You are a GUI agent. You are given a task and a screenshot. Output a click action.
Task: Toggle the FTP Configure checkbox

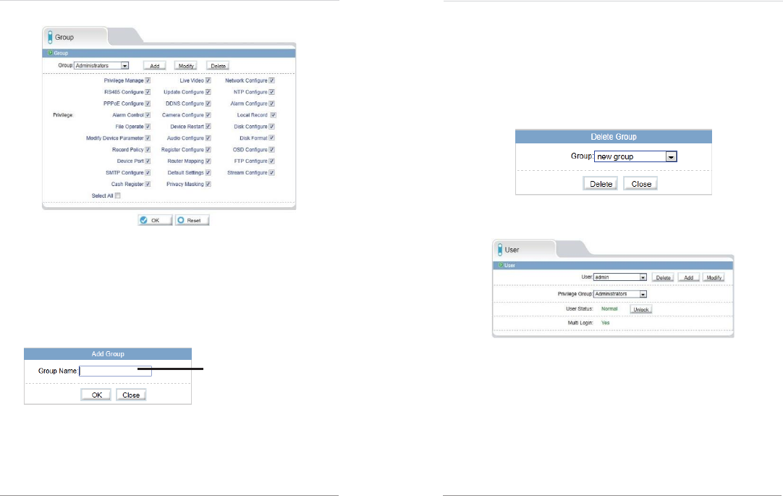(x=271, y=161)
